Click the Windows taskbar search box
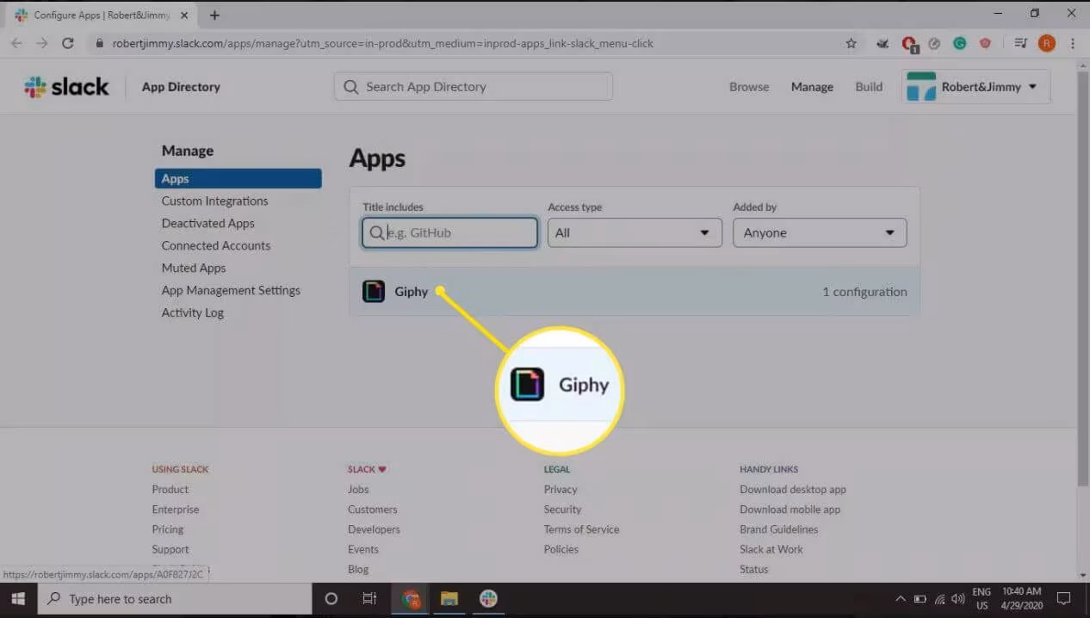This screenshot has height=618, width=1090. 174,599
